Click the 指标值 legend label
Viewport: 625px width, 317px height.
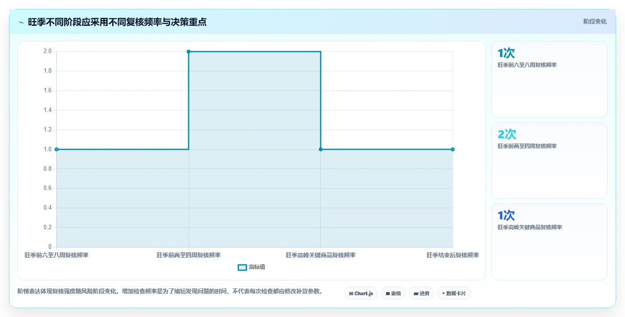[x=257, y=267]
